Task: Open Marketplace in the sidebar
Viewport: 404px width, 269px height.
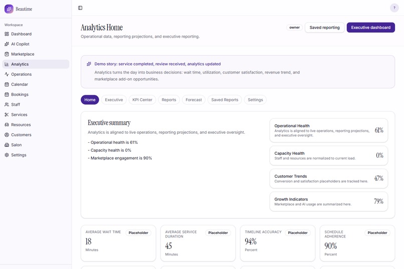Action: pyautogui.click(x=36, y=54)
